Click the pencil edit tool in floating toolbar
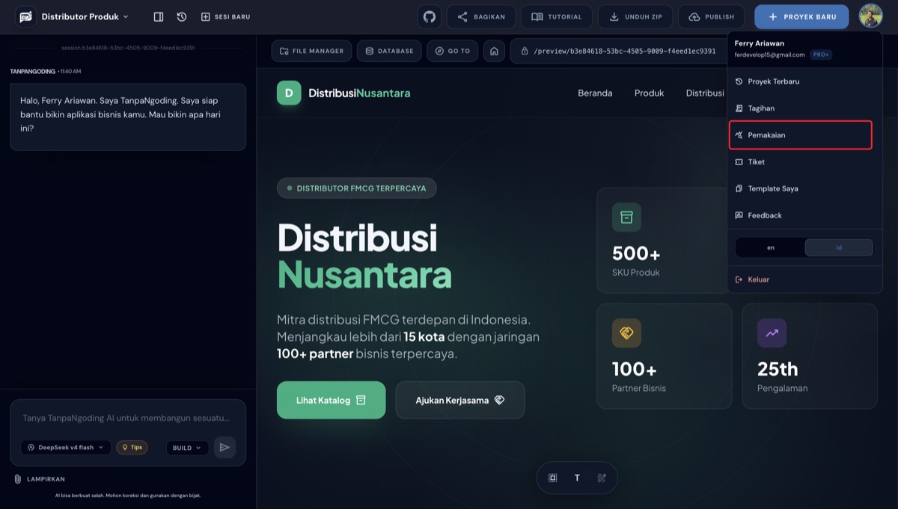 602,478
